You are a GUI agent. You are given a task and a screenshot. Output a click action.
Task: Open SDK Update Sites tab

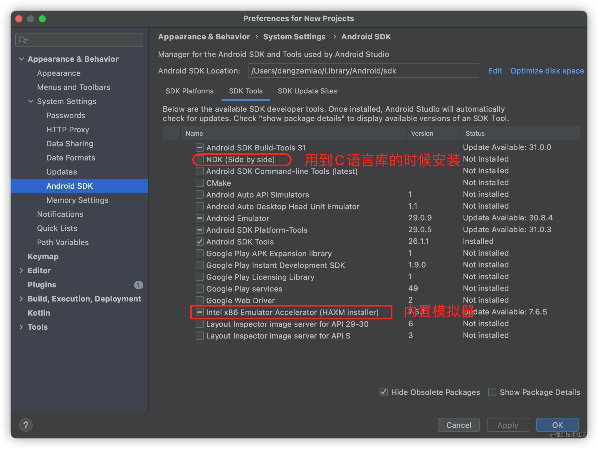[x=307, y=91]
